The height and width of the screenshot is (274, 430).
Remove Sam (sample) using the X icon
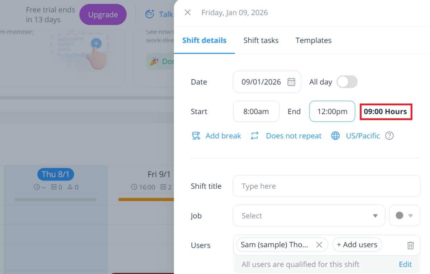(319, 245)
